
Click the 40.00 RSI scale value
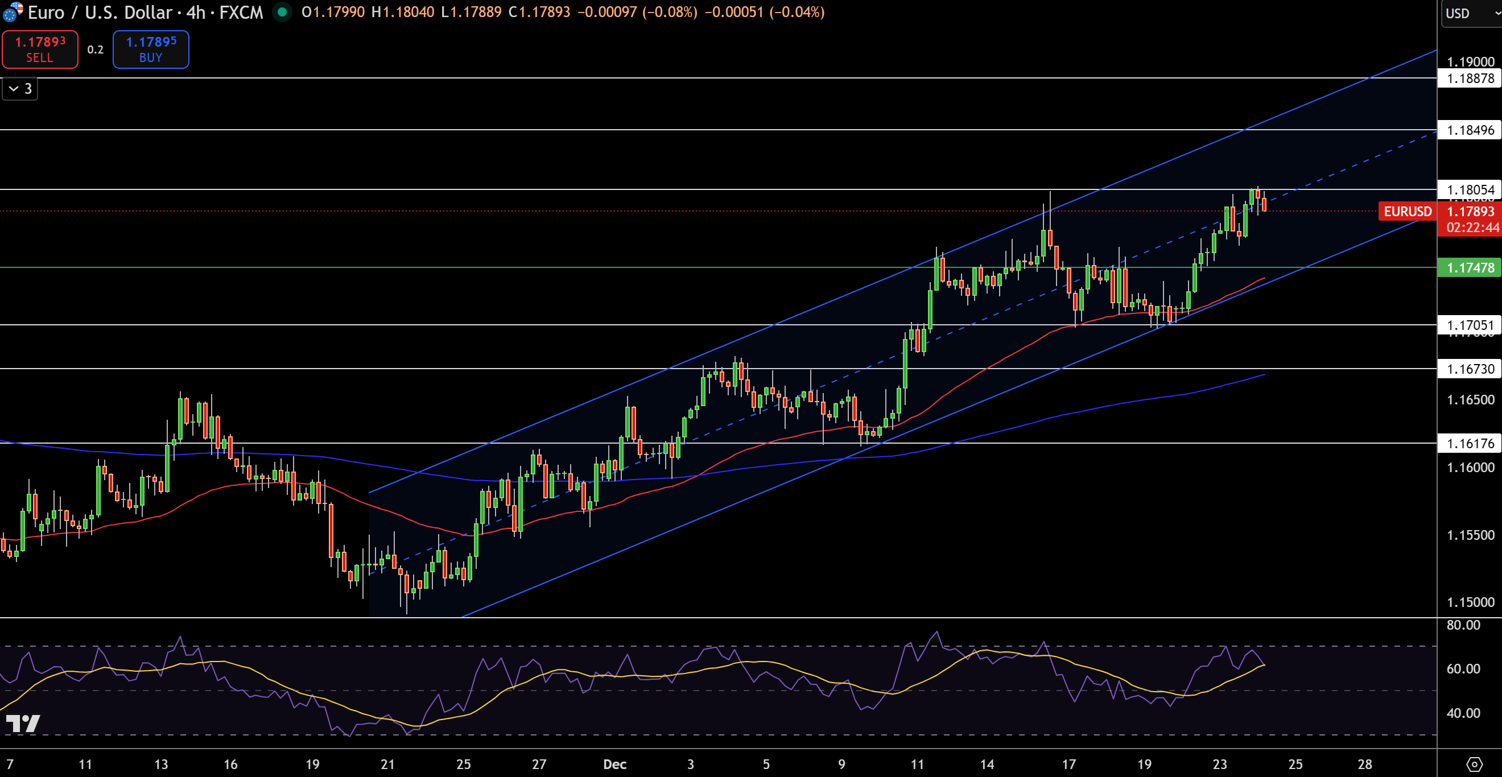[x=1463, y=713]
